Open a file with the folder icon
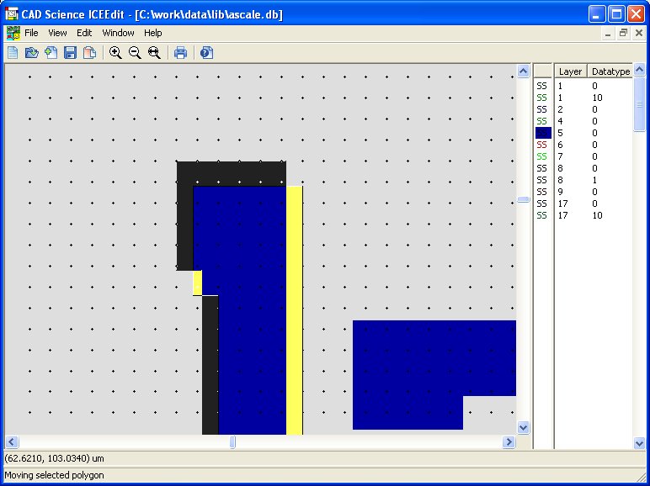Screen dimensions: 650x486 point(32,53)
